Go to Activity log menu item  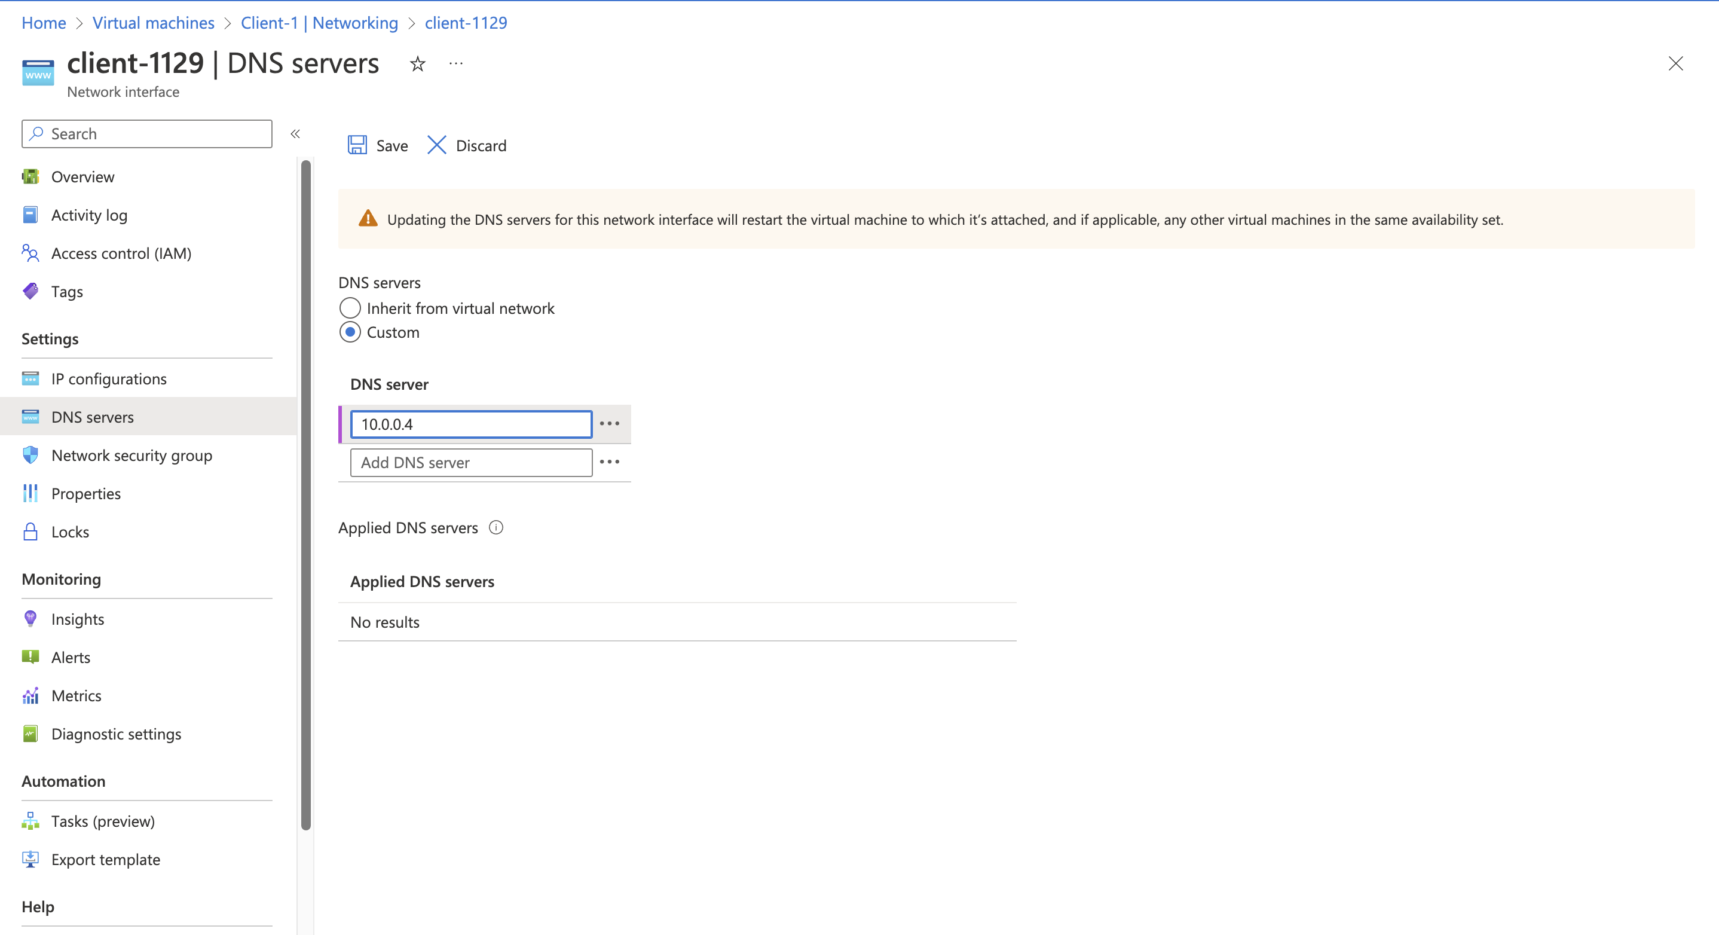point(88,215)
